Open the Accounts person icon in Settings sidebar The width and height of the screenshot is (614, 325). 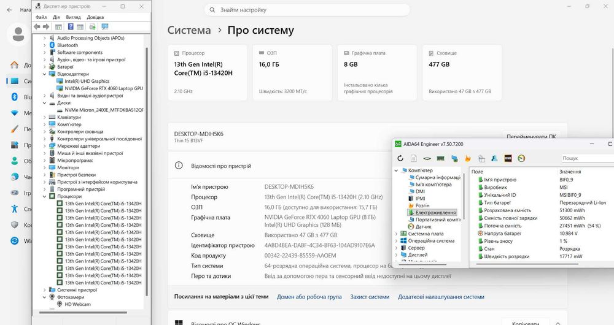point(15,161)
